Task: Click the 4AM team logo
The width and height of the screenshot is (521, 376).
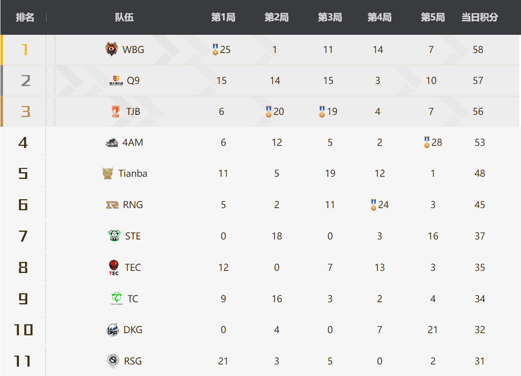Action: [111, 142]
